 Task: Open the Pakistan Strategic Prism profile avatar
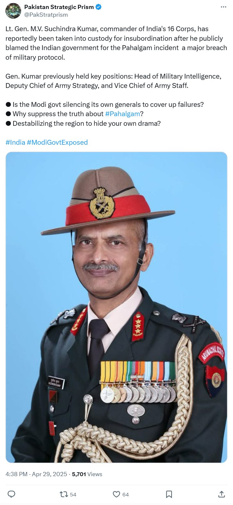13,11
